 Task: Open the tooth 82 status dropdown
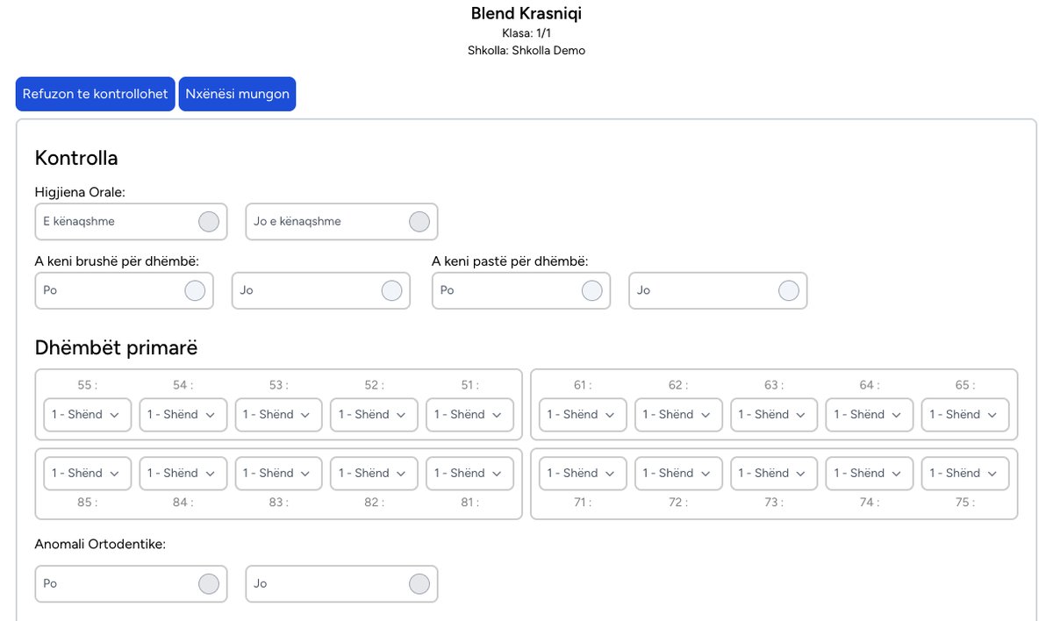point(375,474)
